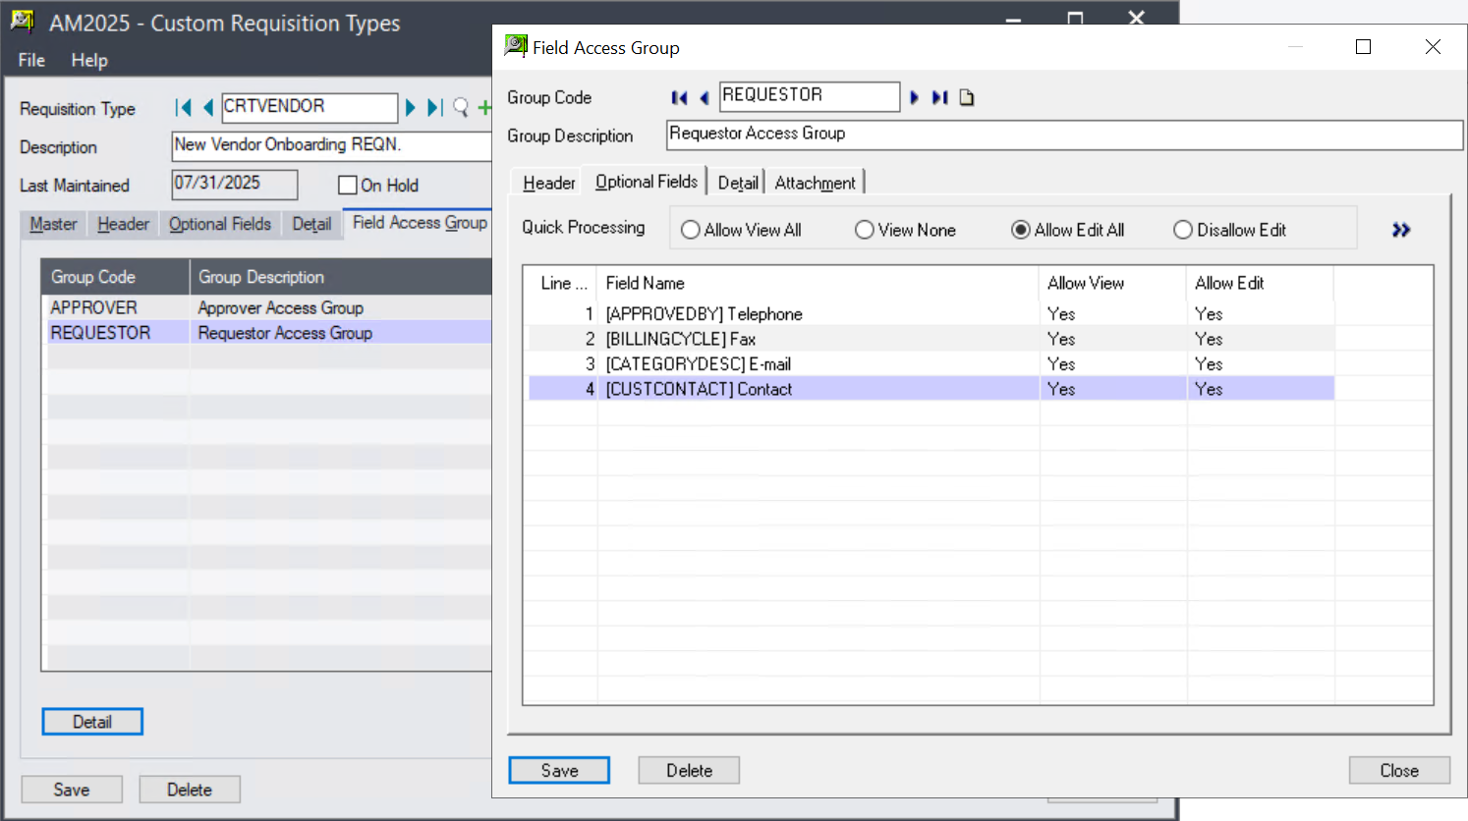Open the Help menu
Screen dimensions: 1468x821
[89, 60]
